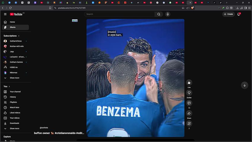Open the YouTube hamburger guide menu
This screenshot has height=142, width=252.
coord(5,14)
